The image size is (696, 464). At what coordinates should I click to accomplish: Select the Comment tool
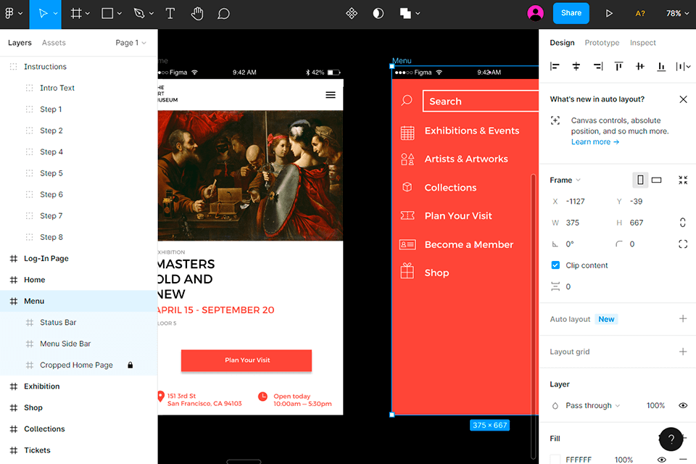(x=223, y=14)
